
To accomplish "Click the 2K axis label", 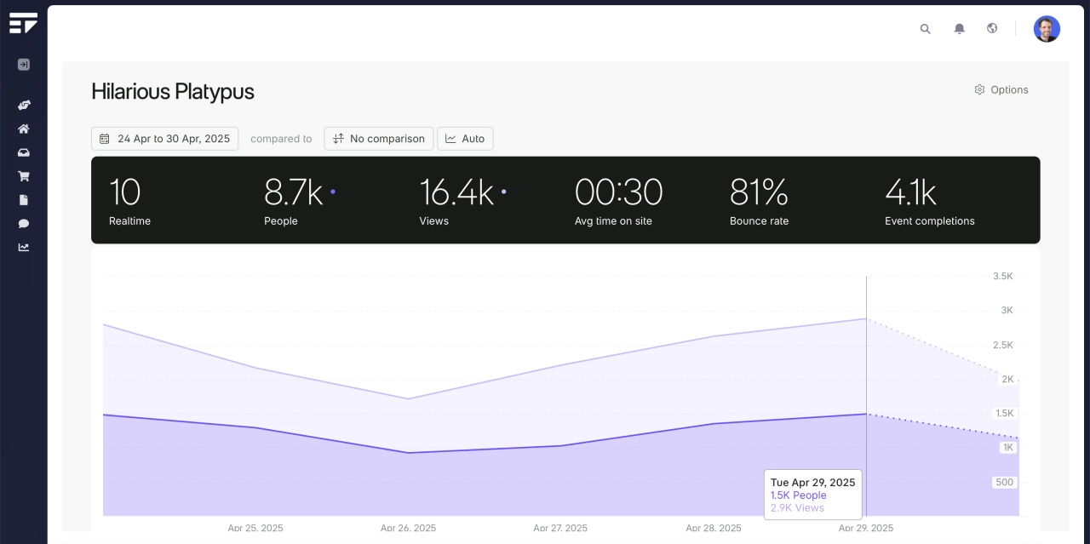I will 1007,379.
